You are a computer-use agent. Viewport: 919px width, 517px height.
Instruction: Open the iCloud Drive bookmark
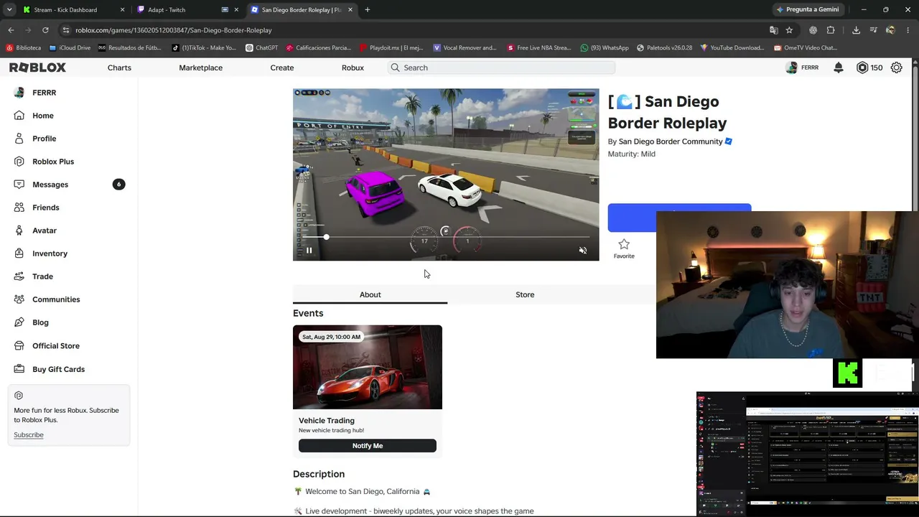coord(70,48)
